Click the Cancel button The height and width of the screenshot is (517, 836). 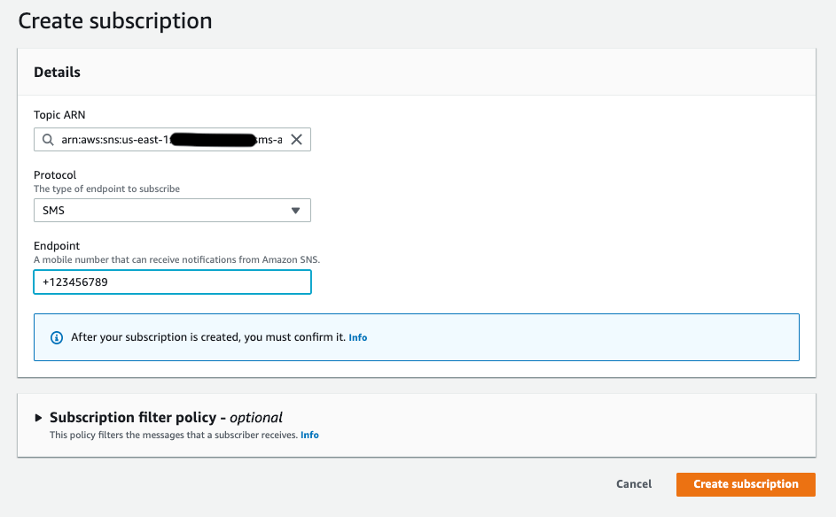click(x=633, y=484)
